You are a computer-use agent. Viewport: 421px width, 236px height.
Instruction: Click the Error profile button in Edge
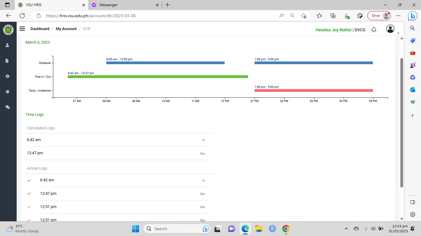click(379, 16)
